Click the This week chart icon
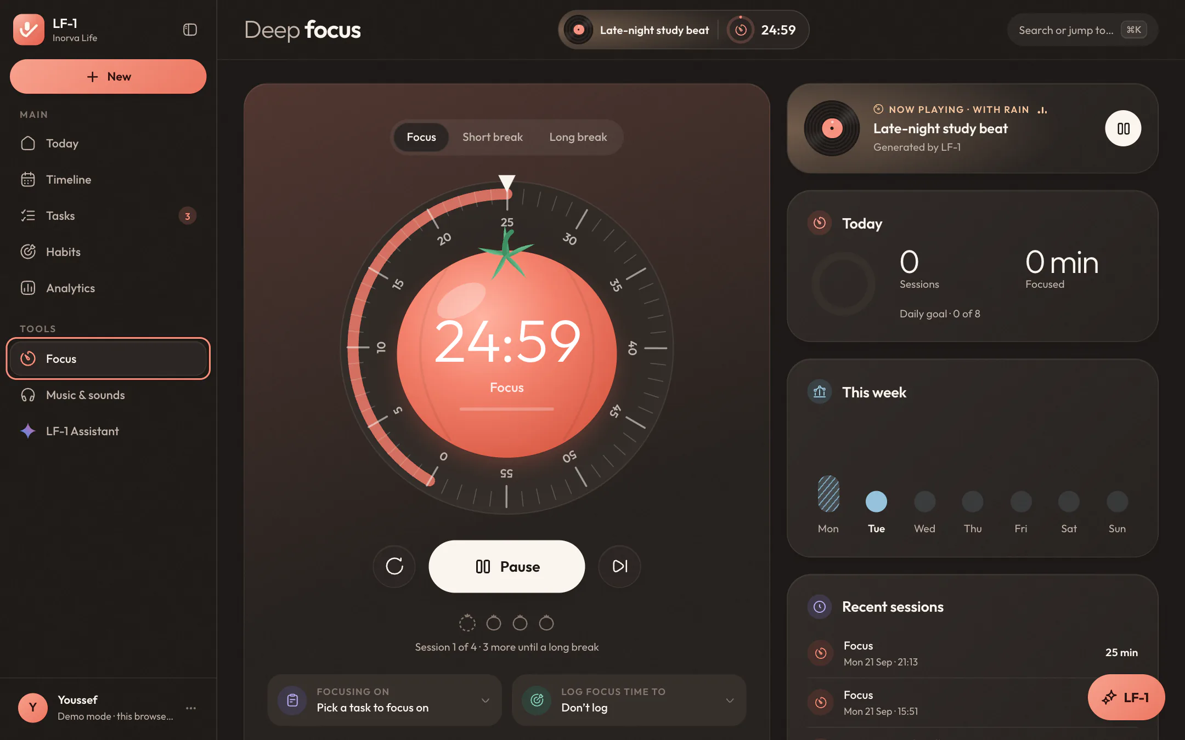1185x740 pixels. (820, 392)
